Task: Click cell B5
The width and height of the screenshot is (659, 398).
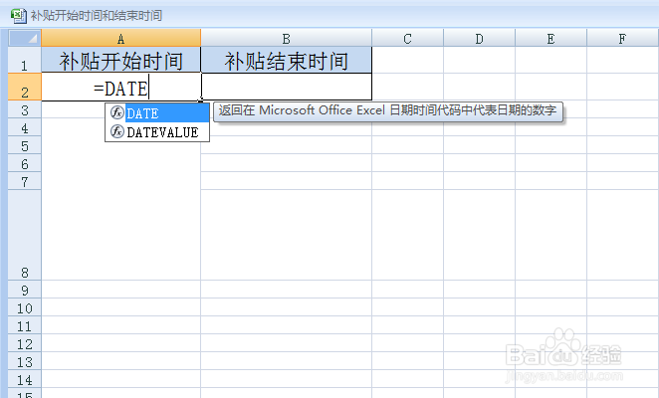Action: [x=287, y=145]
